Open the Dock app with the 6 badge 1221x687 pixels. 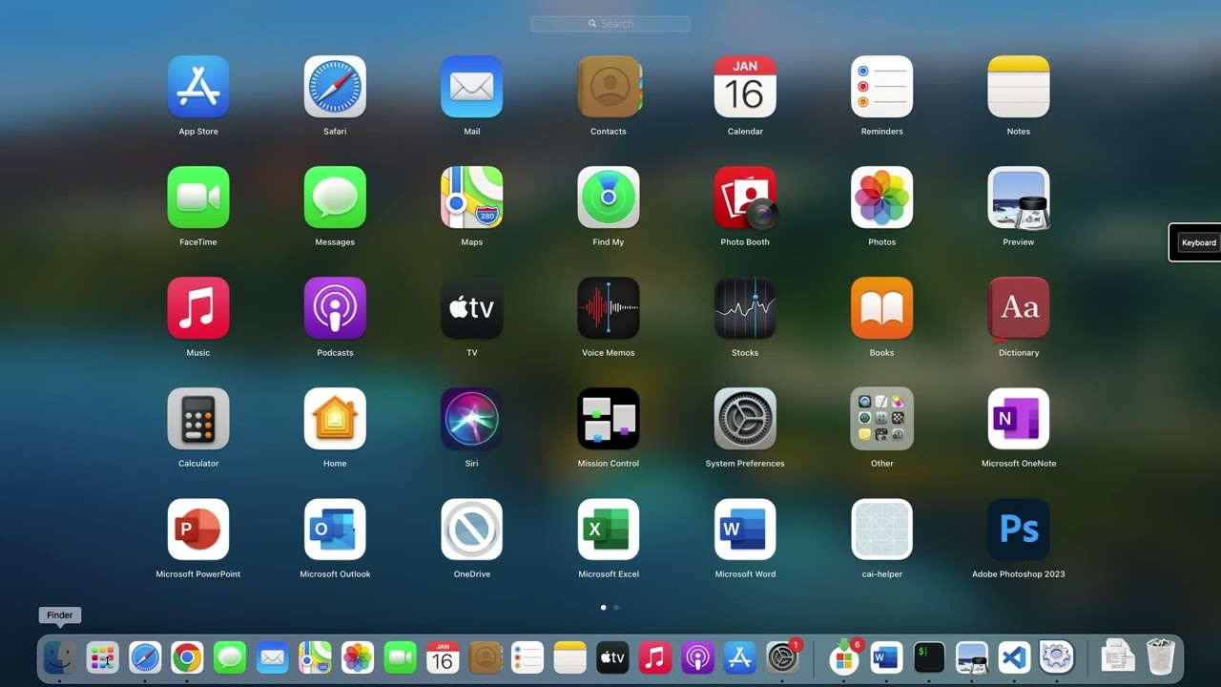click(x=844, y=657)
